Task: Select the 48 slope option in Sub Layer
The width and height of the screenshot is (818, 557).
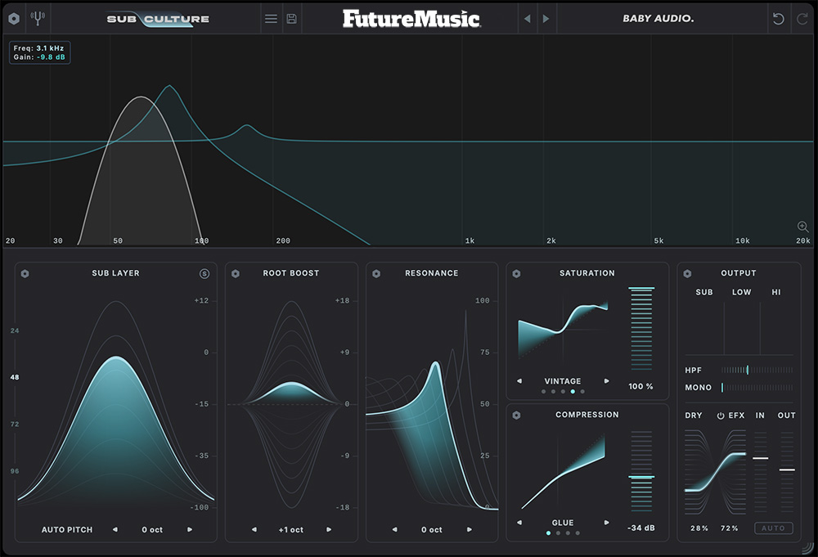Action: point(15,377)
